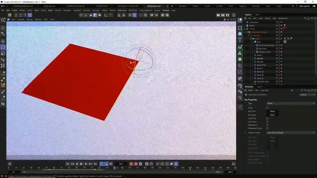Screen dimensions: 317x178
Task: Click the keyframe diamond icon left of the timeline
Action: tap(9, 164)
